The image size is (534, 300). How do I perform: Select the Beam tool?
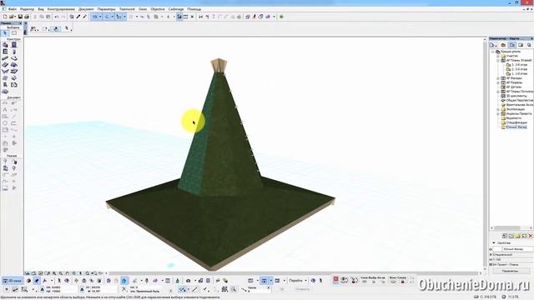coord(5,58)
